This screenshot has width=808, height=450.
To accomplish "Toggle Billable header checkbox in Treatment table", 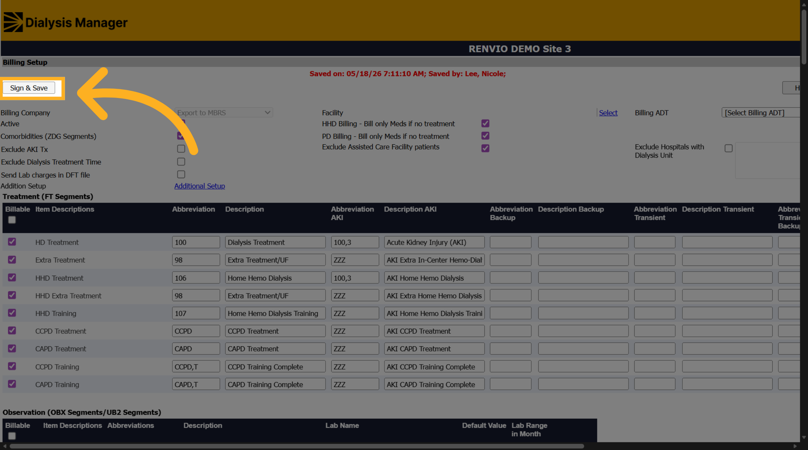I will click(12, 220).
